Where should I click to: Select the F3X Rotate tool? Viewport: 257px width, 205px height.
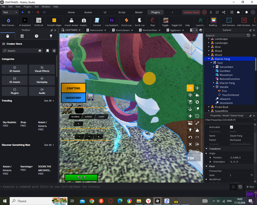click(190, 95)
